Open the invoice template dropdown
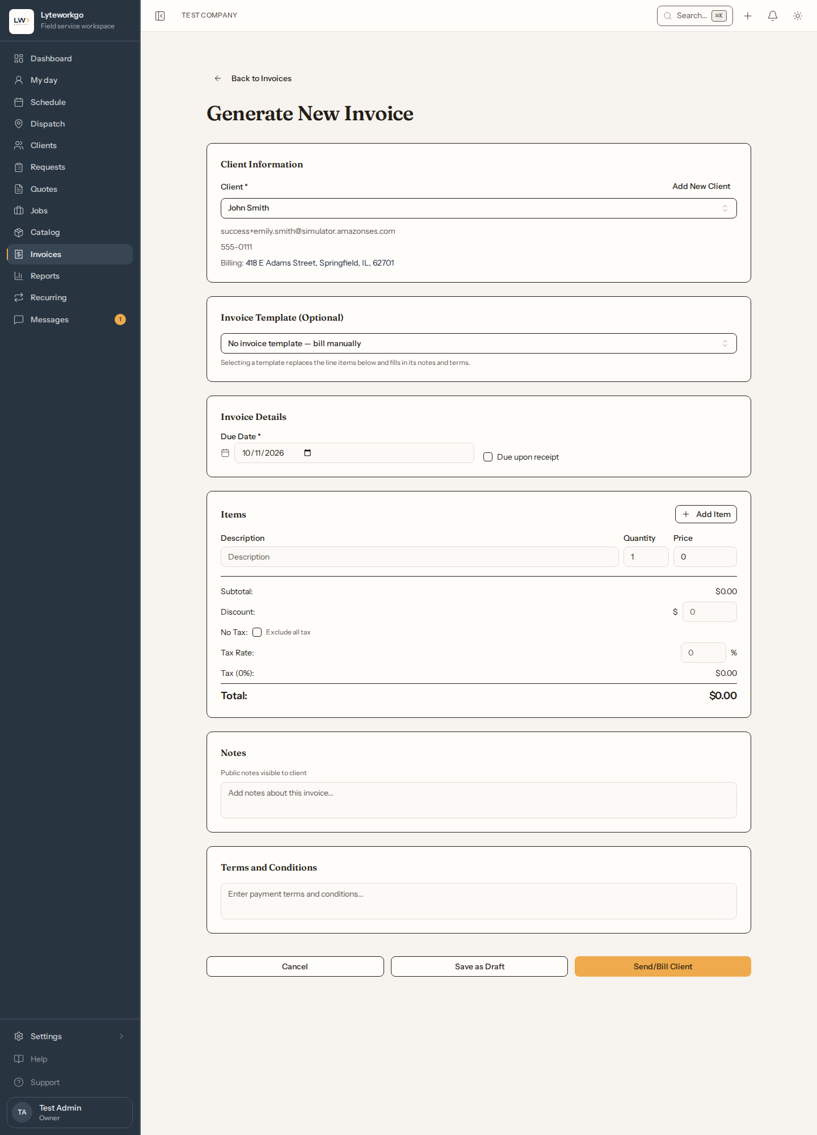This screenshot has width=817, height=1135. point(478,343)
